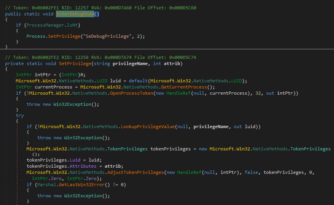Click HandleRef on the AdjustTokenPrivileges line

[189, 172]
